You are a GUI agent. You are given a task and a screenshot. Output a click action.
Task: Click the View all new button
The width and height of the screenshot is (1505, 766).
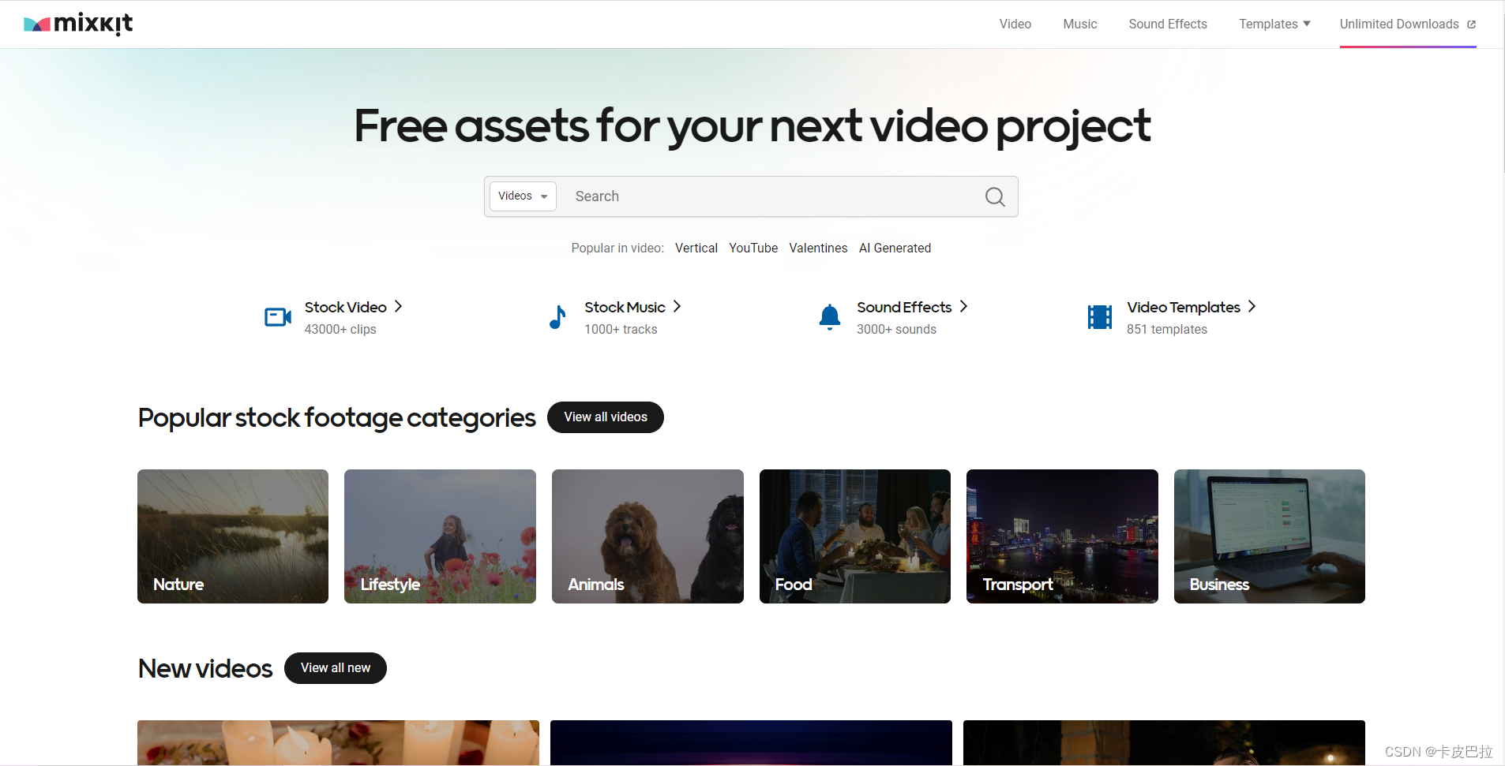(336, 668)
